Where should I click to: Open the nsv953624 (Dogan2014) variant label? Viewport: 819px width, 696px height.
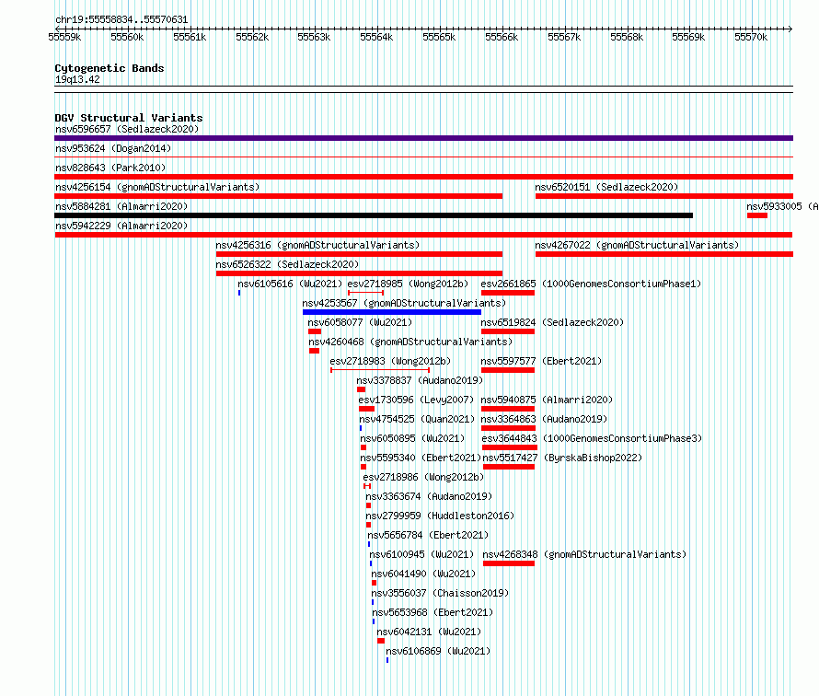point(113,148)
